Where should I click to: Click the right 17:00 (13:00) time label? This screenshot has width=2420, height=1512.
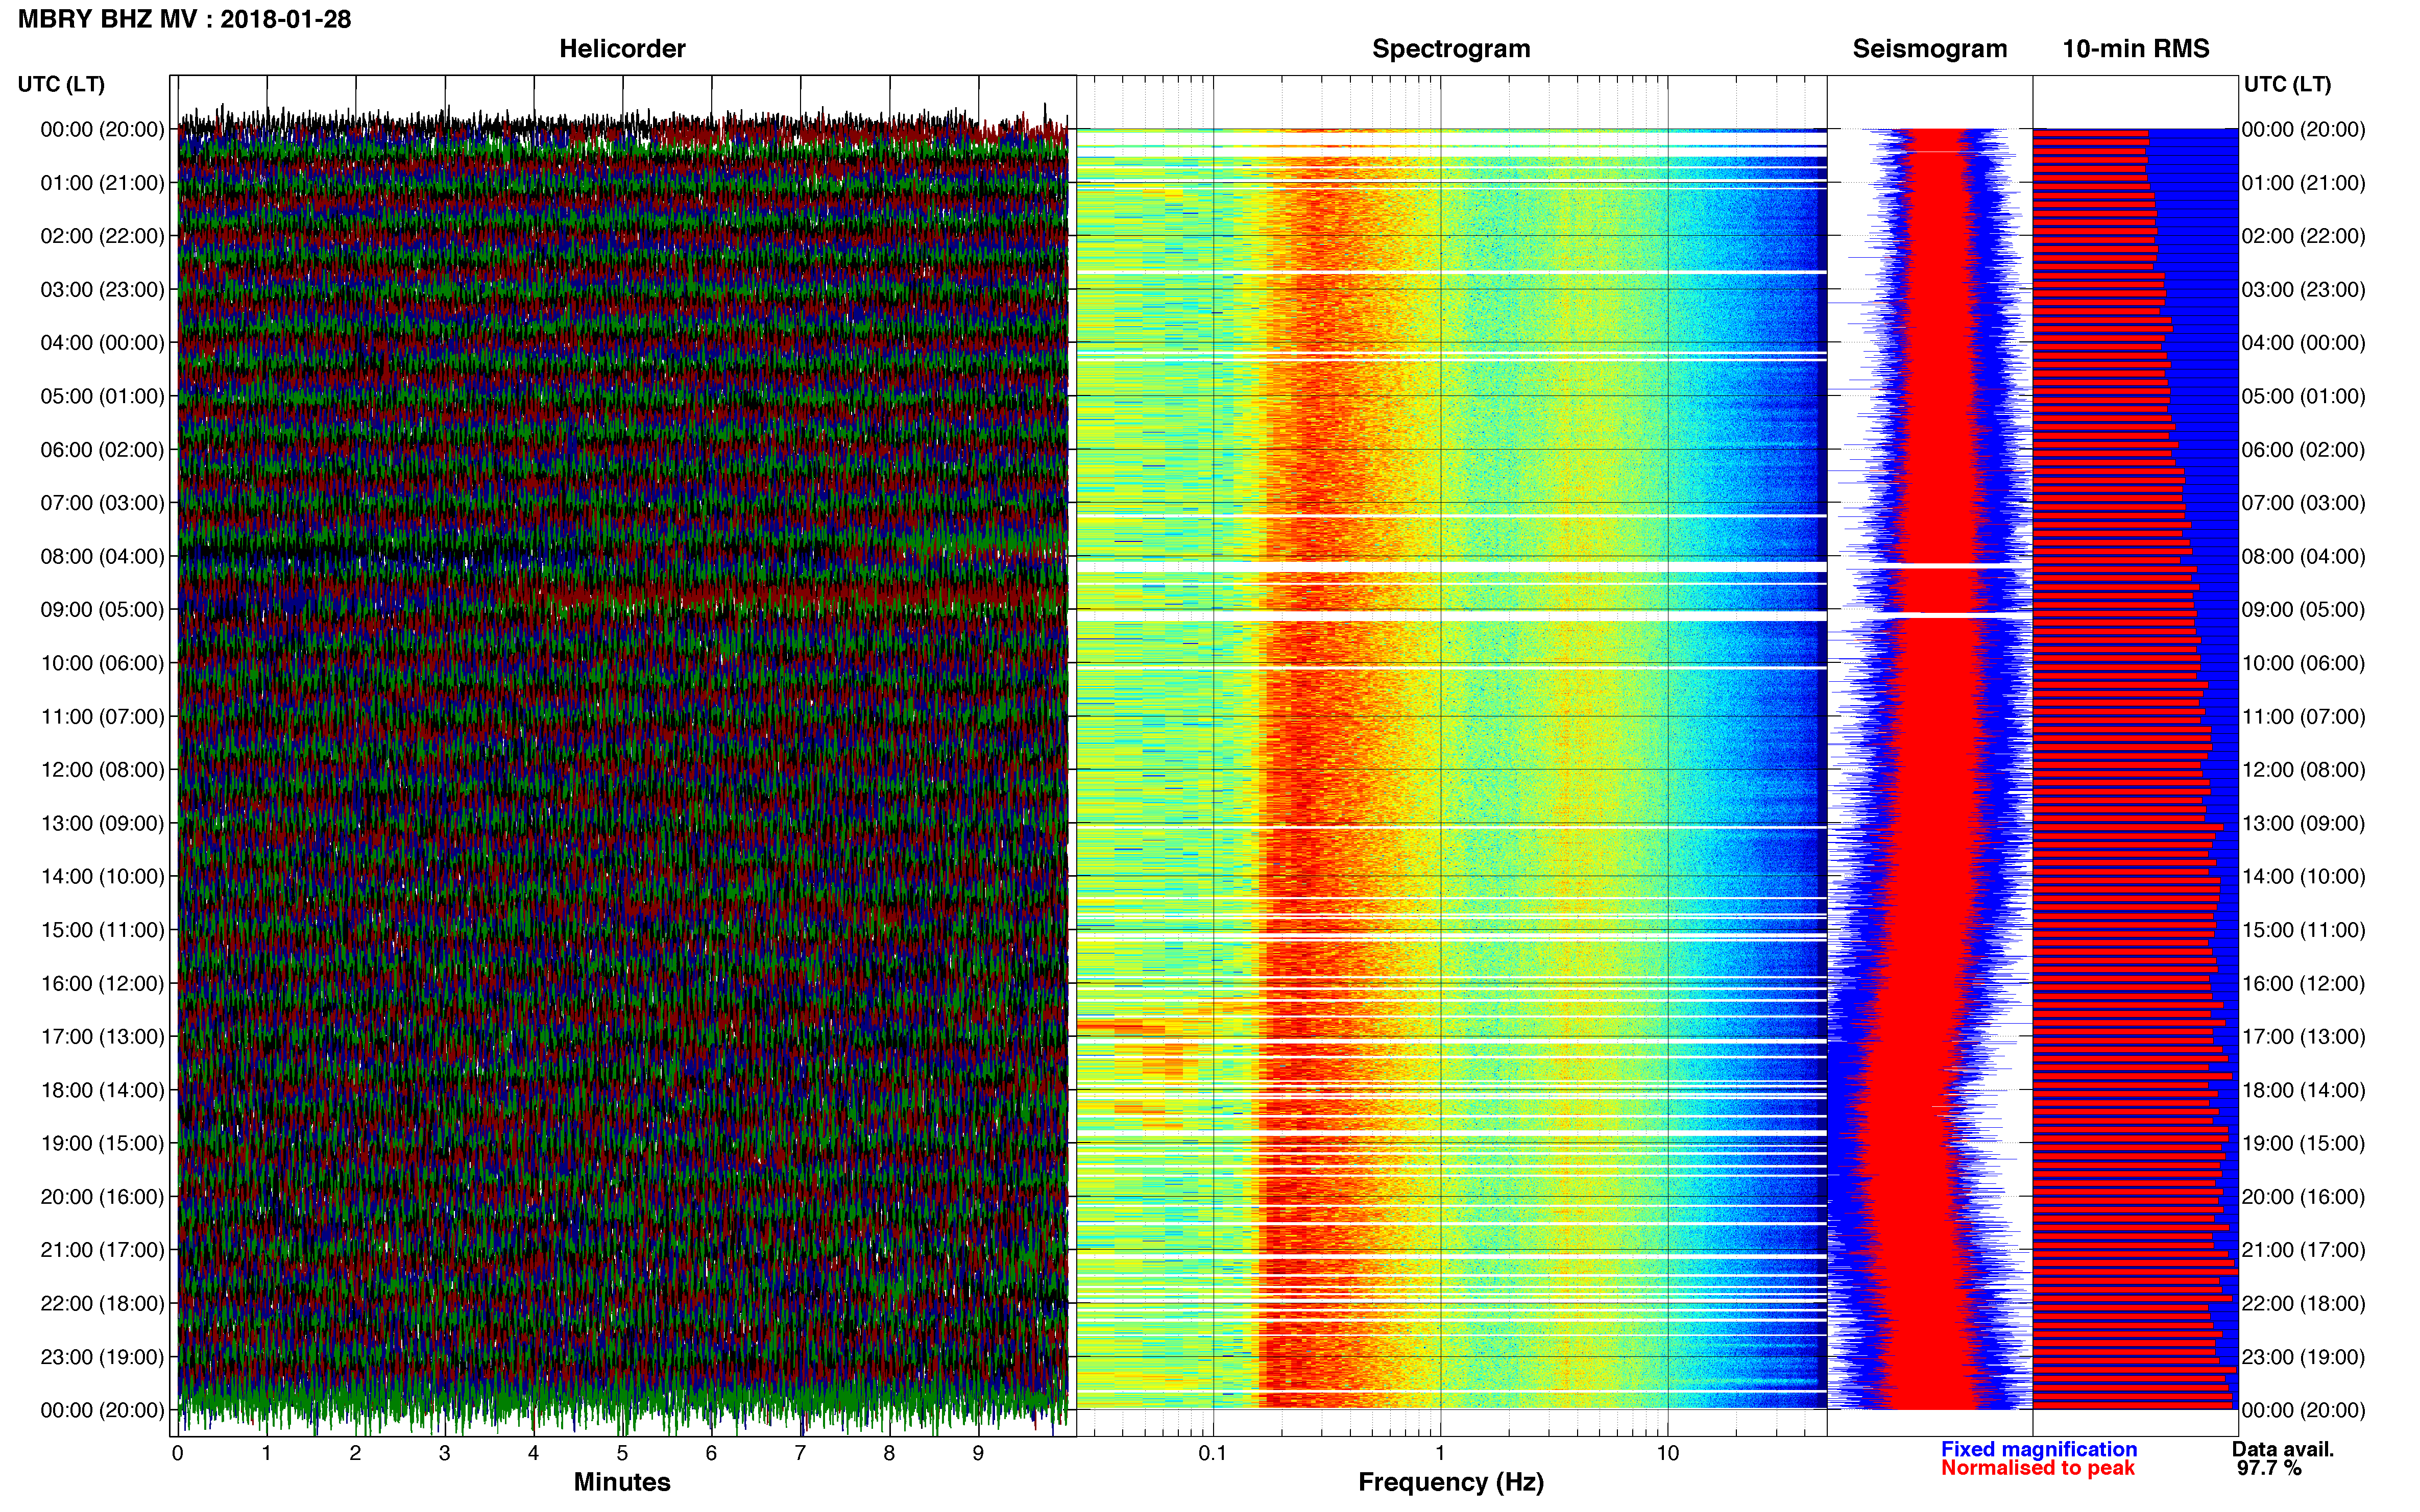pos(2304,1037)
